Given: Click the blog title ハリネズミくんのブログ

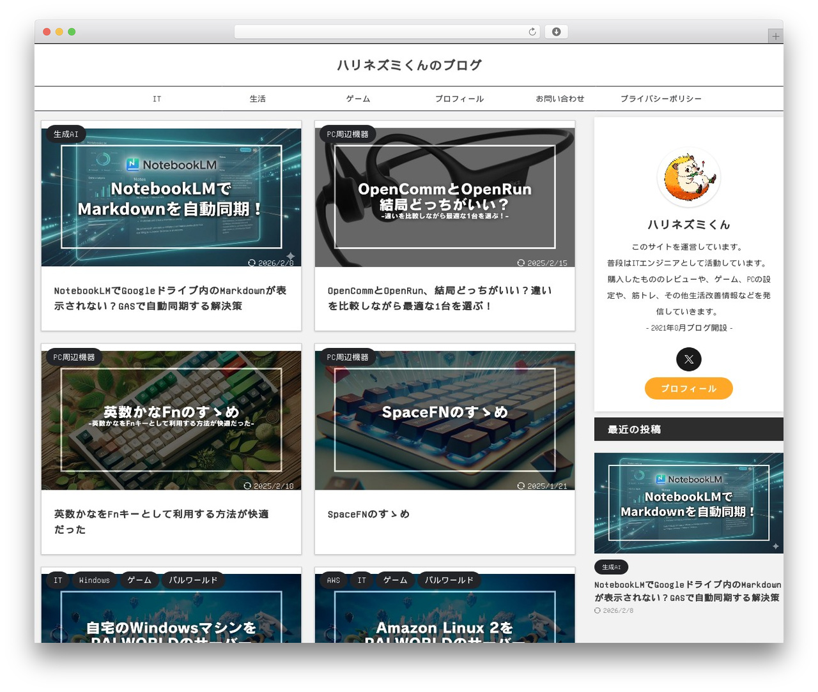Looking at the screenshot, I should pyautogui.click(x=409, y=65).
